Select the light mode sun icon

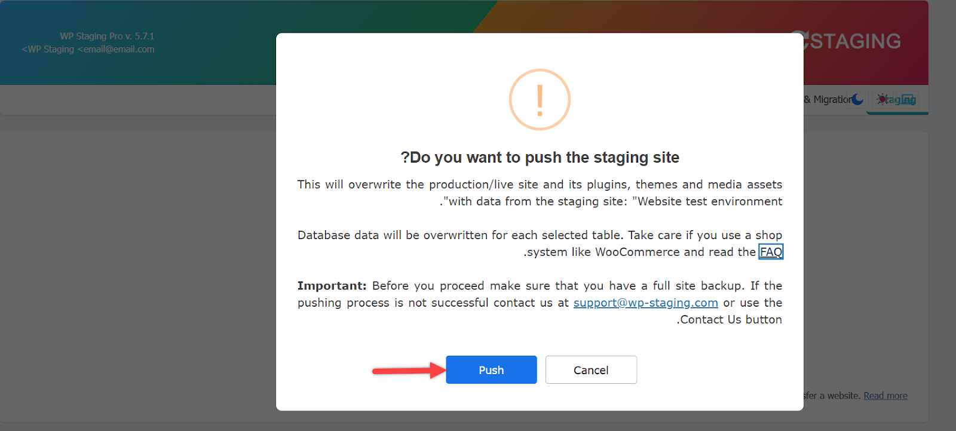click(x=883, y=99)
